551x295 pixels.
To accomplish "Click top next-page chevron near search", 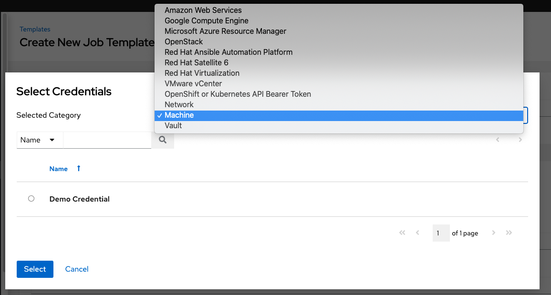I will click(x=520, y=140).
